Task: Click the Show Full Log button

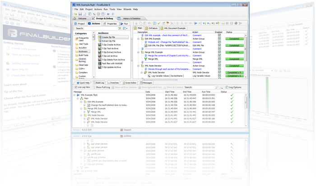Action: tap(102, 87)
